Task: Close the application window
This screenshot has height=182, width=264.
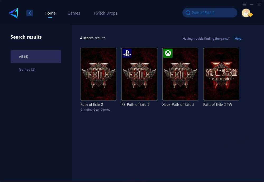Action: [x=259, y=4]
